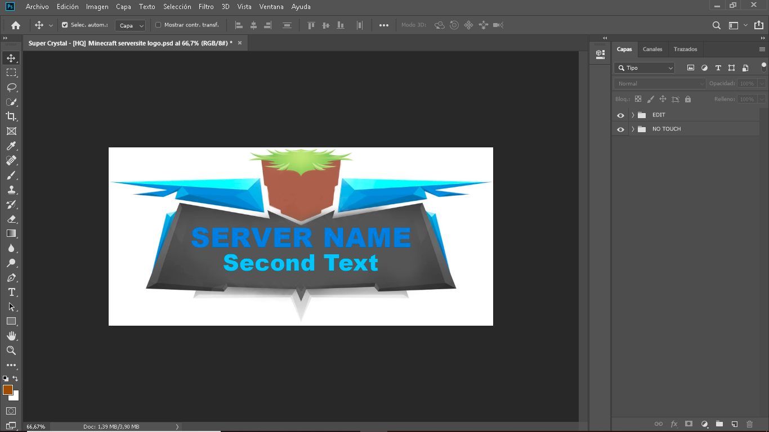Click align top edges button
Image resolution: width=769 pixels, height=432 pixels.
pyautogui.click(x=311, y=25)
